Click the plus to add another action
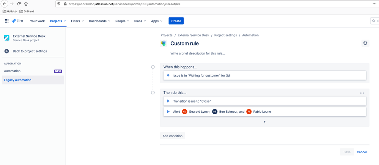 [264, 122]
